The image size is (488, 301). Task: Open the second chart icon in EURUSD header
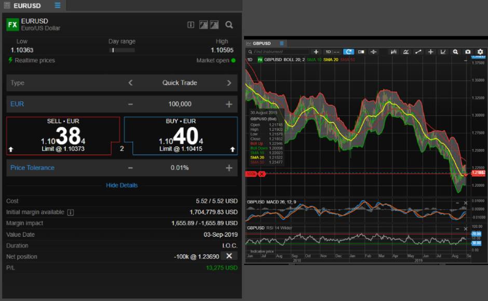(x=214, y=24)
